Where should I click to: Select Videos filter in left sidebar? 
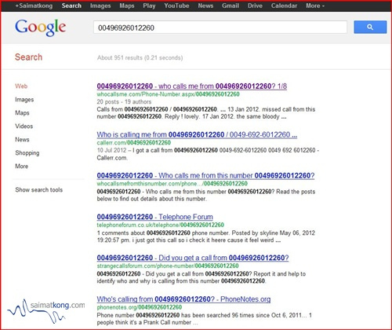point(24,126)
